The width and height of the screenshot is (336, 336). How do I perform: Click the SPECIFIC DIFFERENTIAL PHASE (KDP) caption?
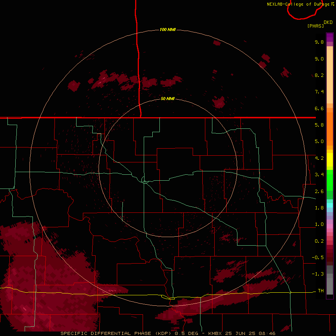[x=116, y=333]
